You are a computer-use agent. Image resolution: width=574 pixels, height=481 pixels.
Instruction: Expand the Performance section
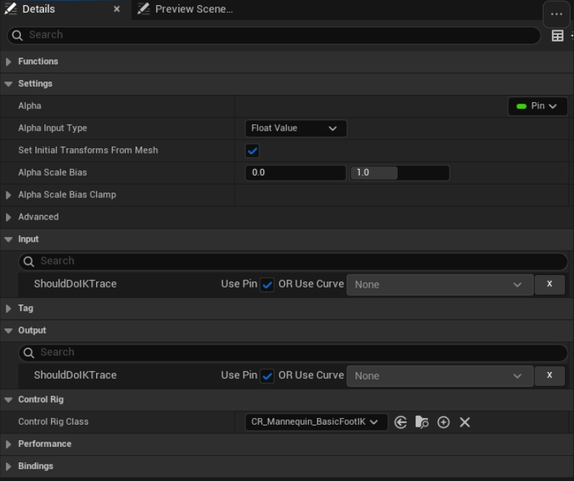pos(8,444)
